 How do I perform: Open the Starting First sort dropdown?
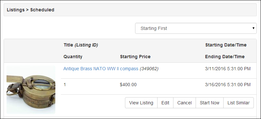[196, 28]
